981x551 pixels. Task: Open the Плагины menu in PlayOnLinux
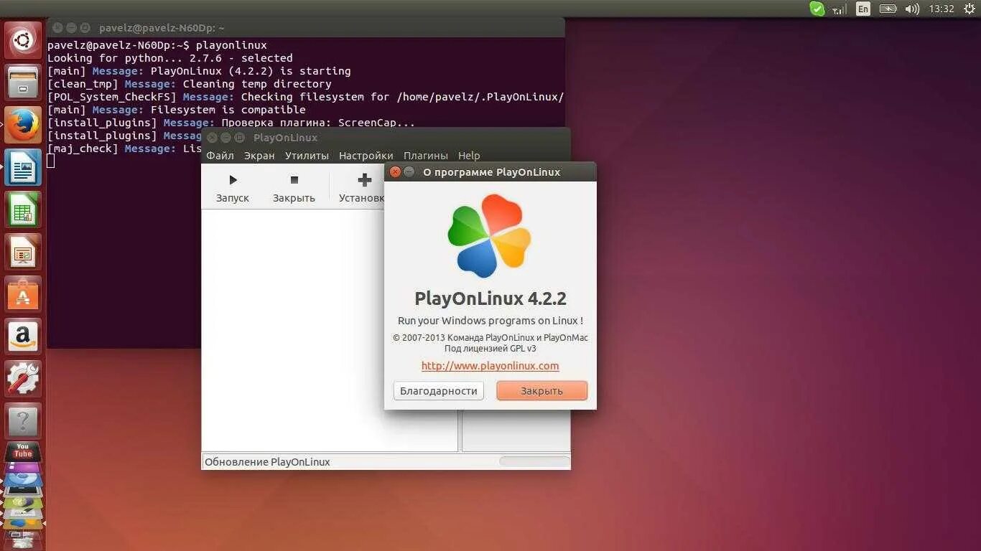[425, 156]
